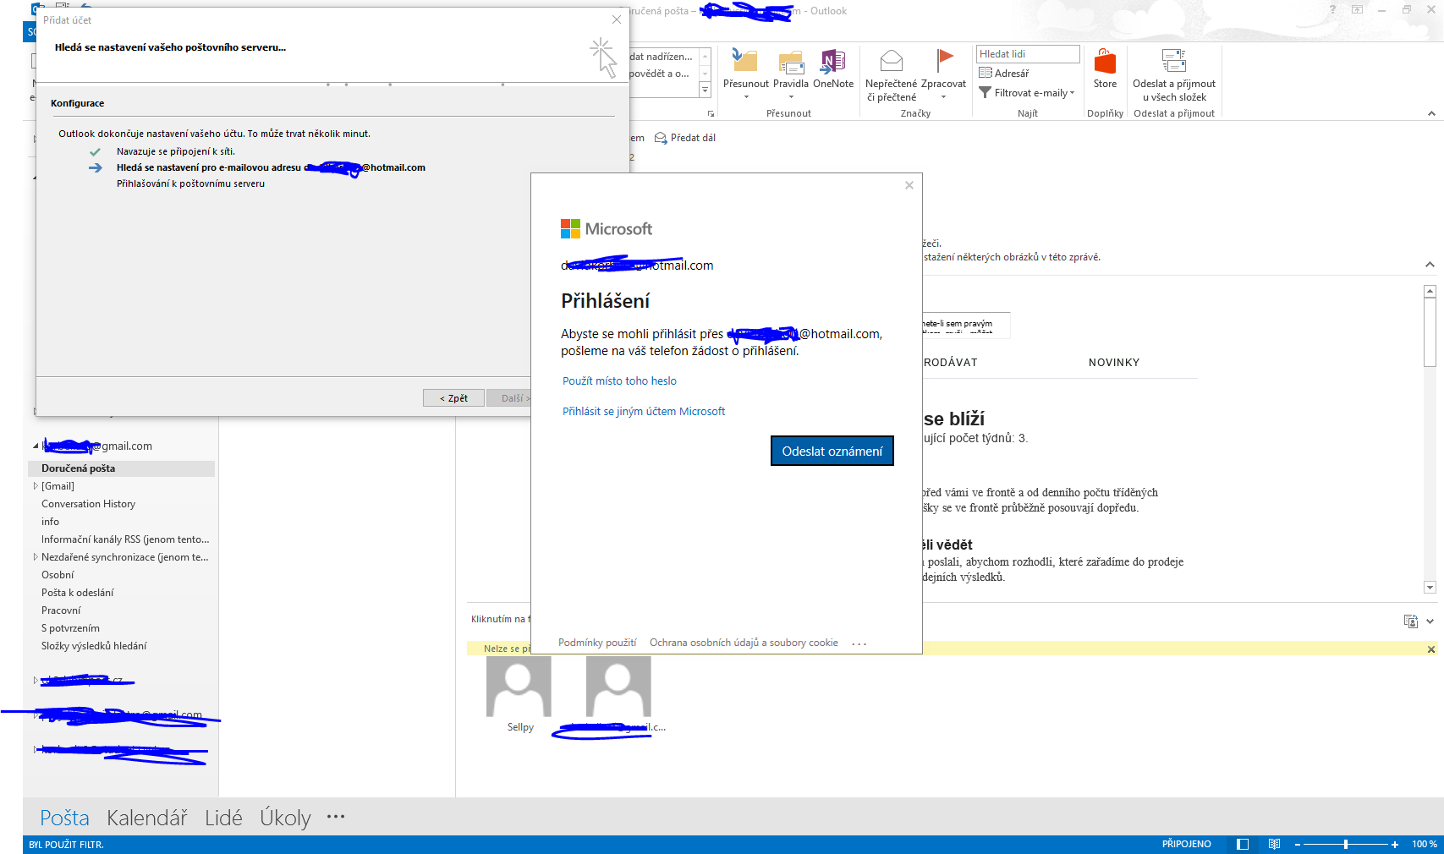This screenshot has width=1444, height=854.
Task: Expand the [Gmail] folder
Action: tap(36, 486)
